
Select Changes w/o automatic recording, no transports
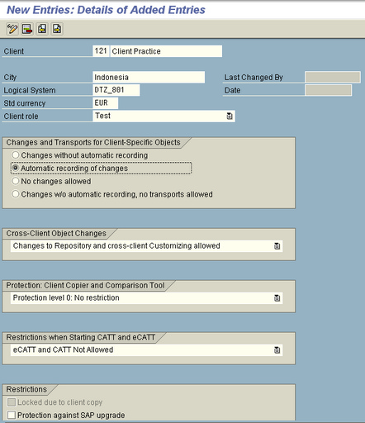click(x=16, y=194)
